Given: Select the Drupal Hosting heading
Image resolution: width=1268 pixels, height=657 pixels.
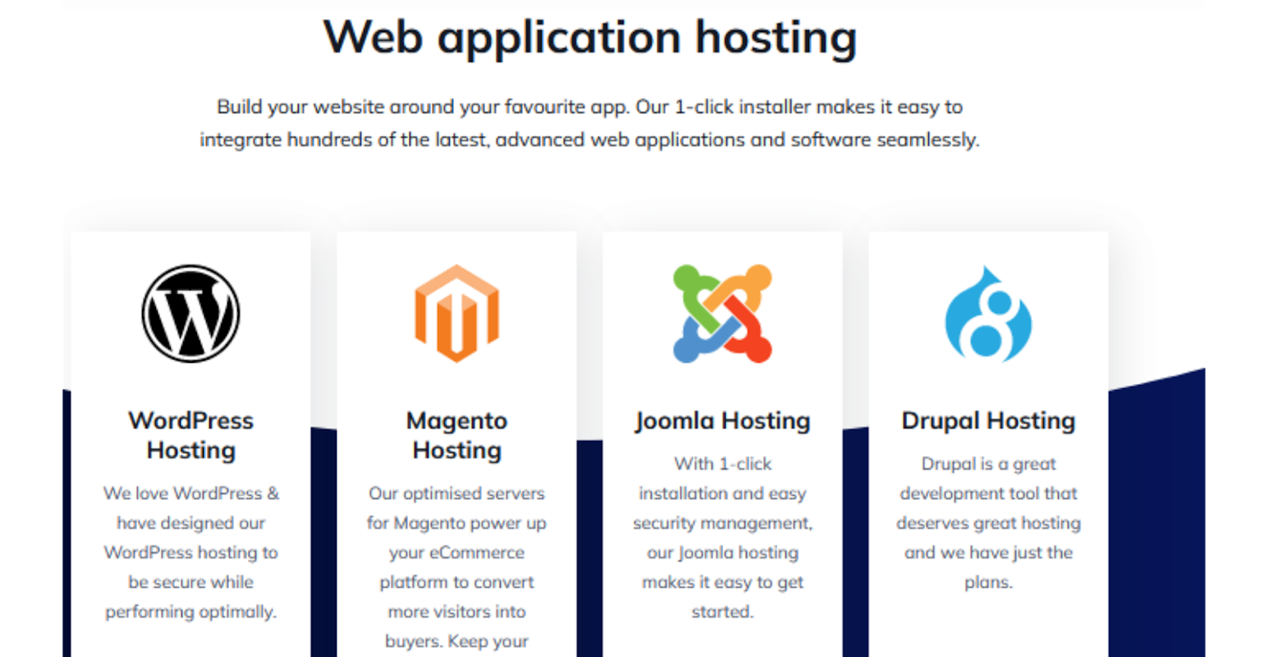Looking at the screenshot, I should coord(988,421).
